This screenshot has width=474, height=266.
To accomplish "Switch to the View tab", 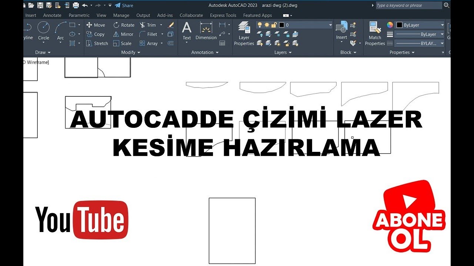I will (x=101, y=16).
